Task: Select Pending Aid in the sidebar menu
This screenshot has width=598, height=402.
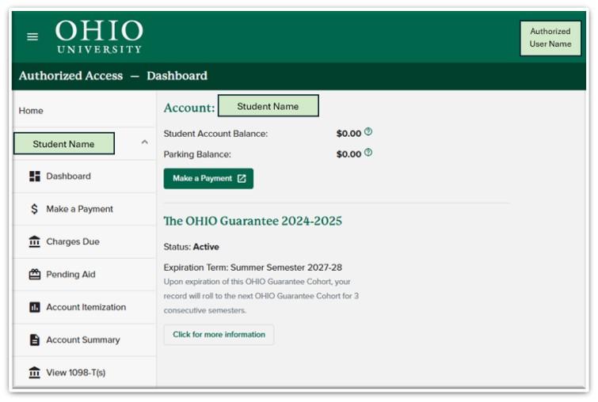Action: point(70,275)
